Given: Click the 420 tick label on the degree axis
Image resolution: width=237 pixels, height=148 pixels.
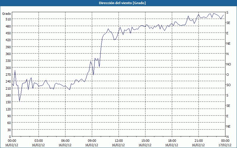Looking at the screenshot, I should coord(8,40).
